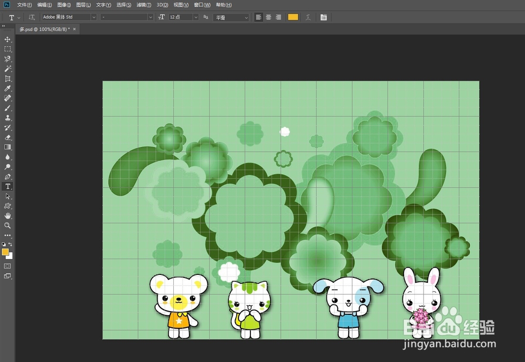525x362 pixels.
Task: Select the Horizontal Type tool in toolbox
Action: [7, 186]
